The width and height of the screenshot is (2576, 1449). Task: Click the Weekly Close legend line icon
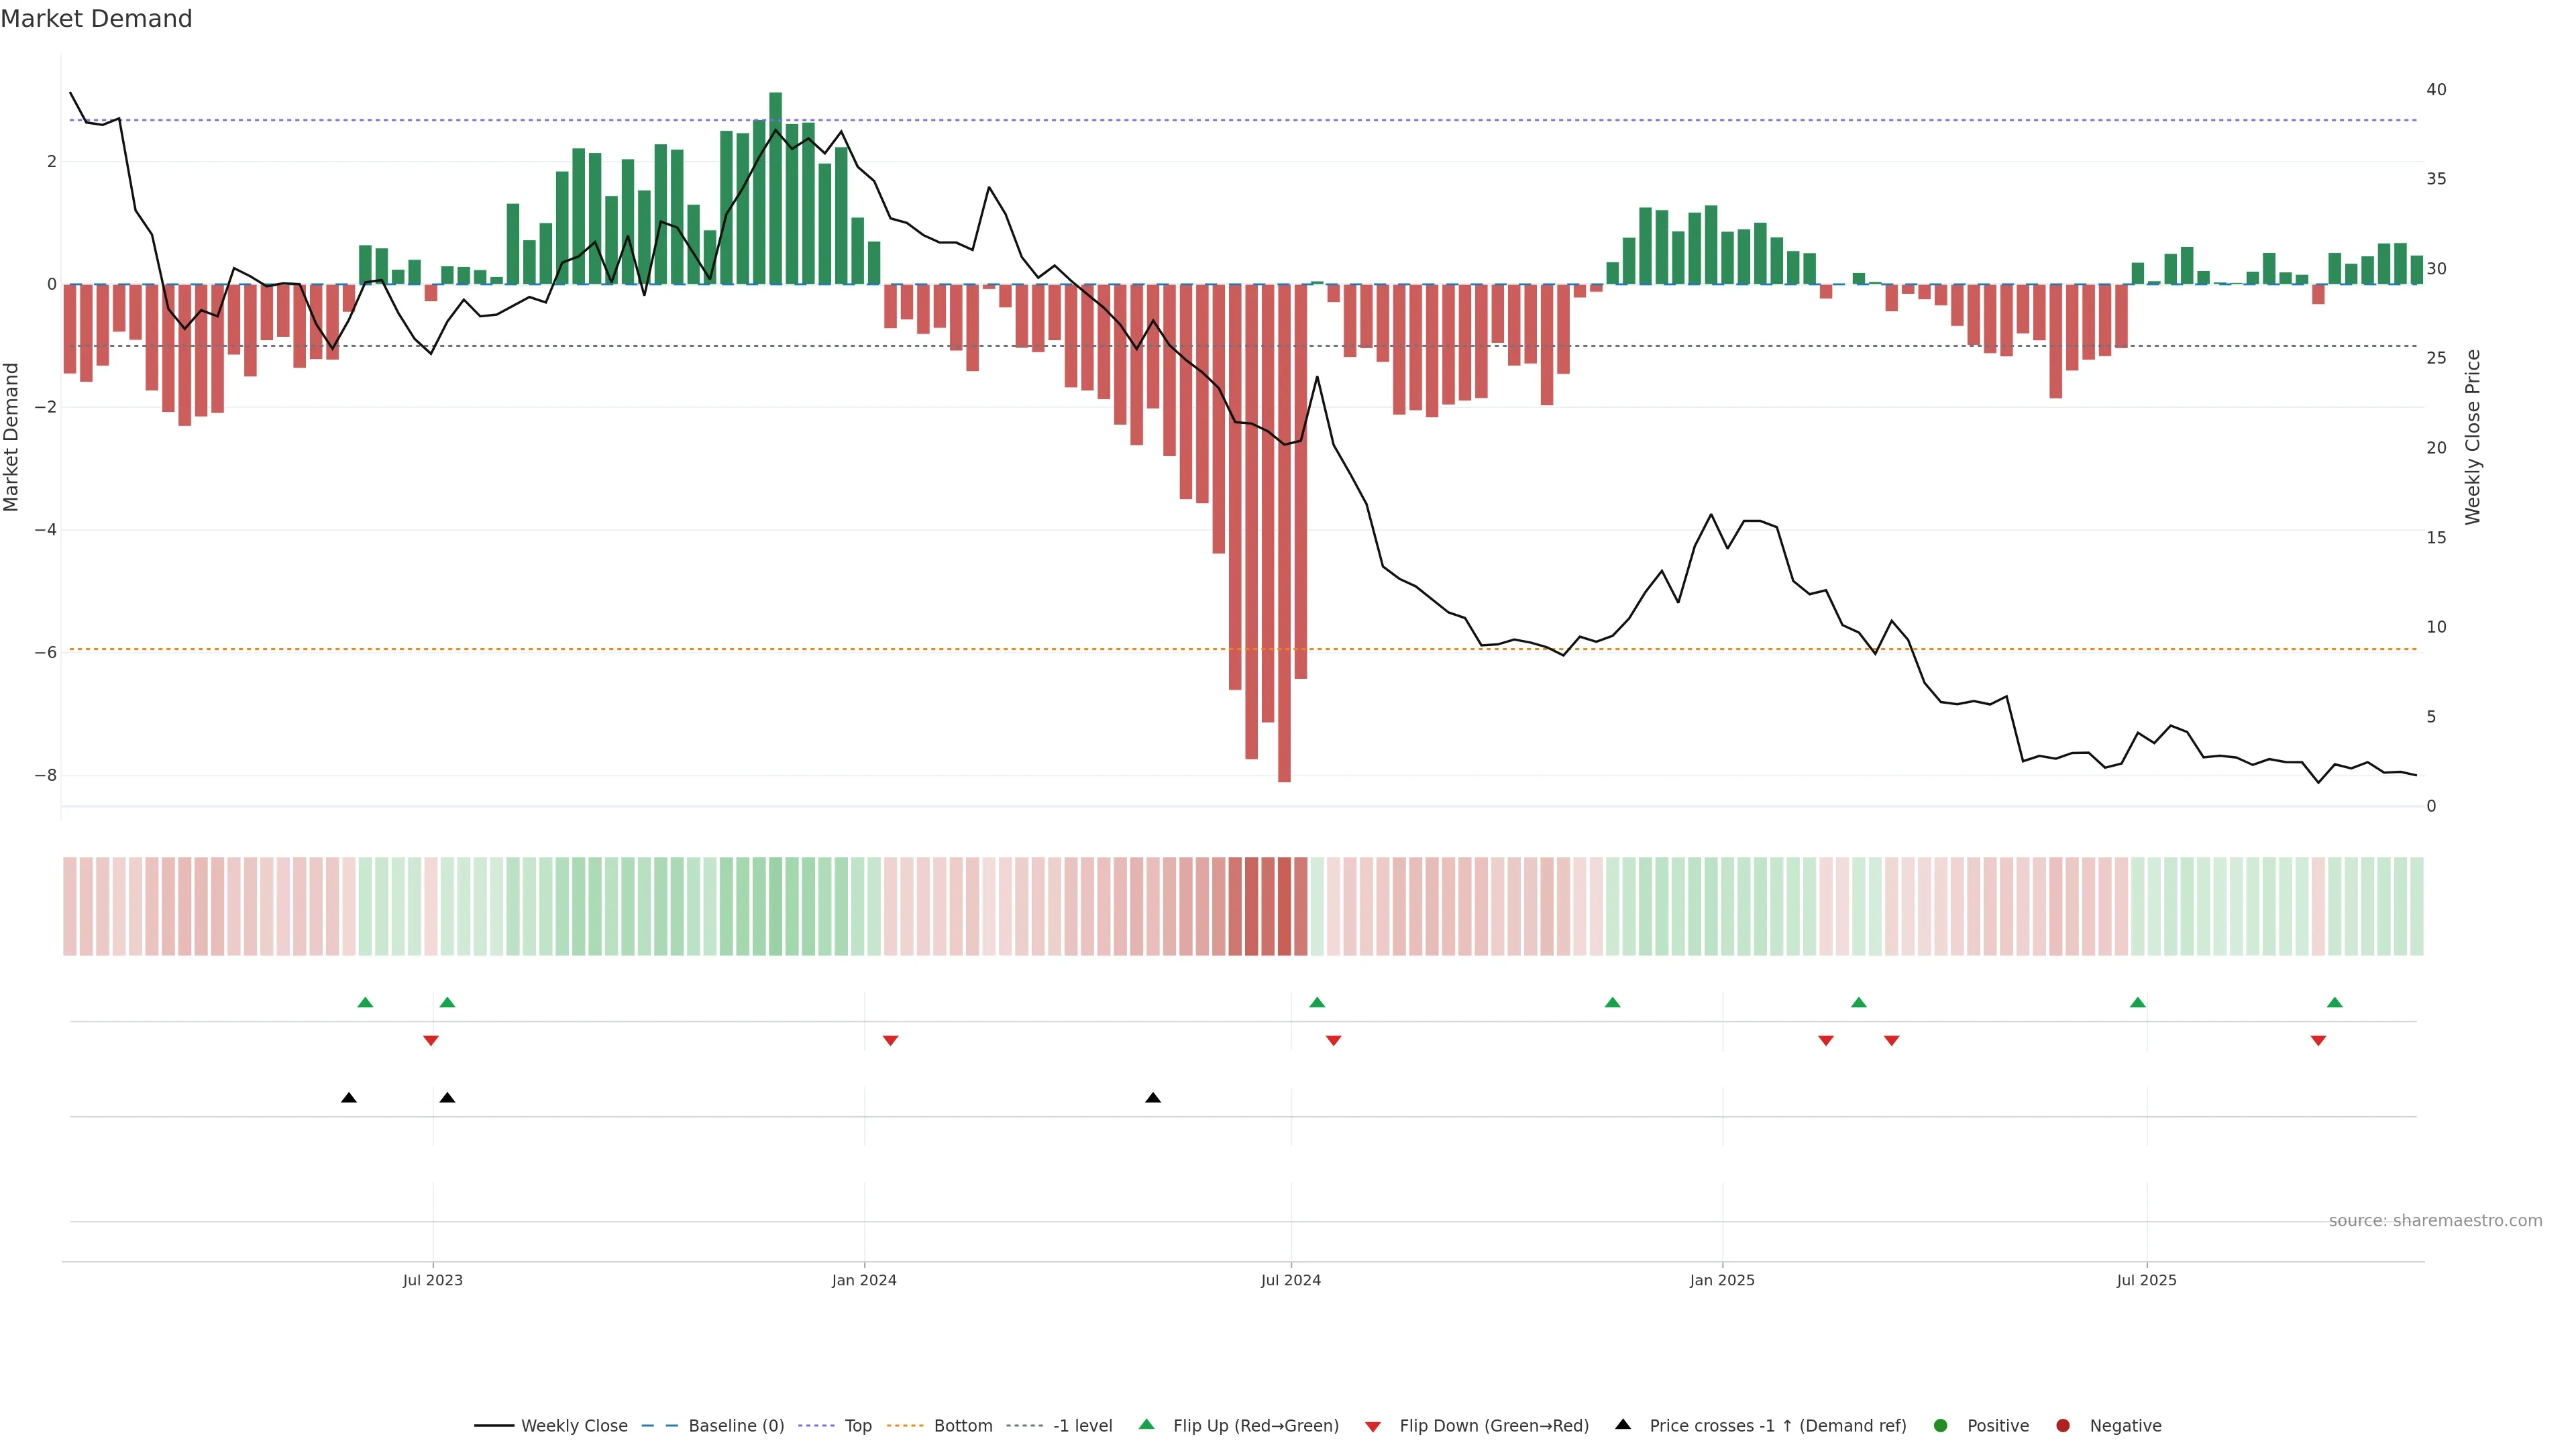point(494,1426)
